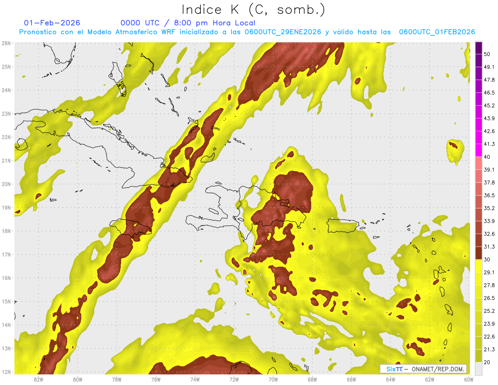Click the '66W' longitude label
The image size is (498, 385).
pos(352,380)
